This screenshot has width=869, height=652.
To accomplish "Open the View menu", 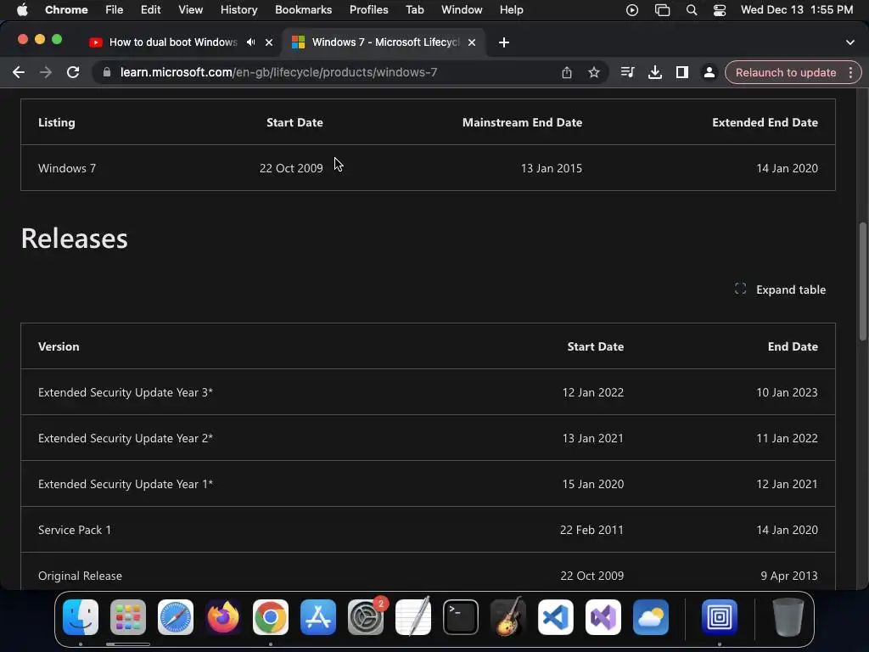I will [x=191, y=10].
